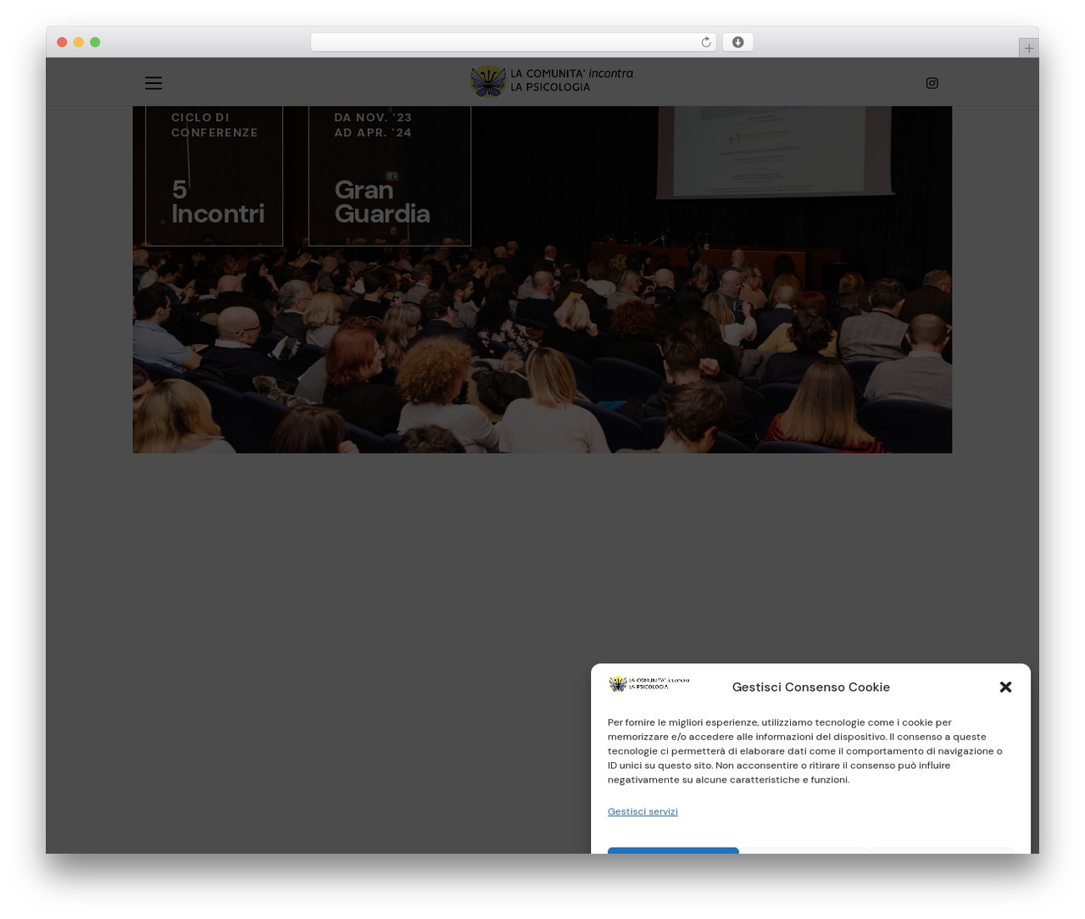Close the browser window with red button

pos(62,42)
